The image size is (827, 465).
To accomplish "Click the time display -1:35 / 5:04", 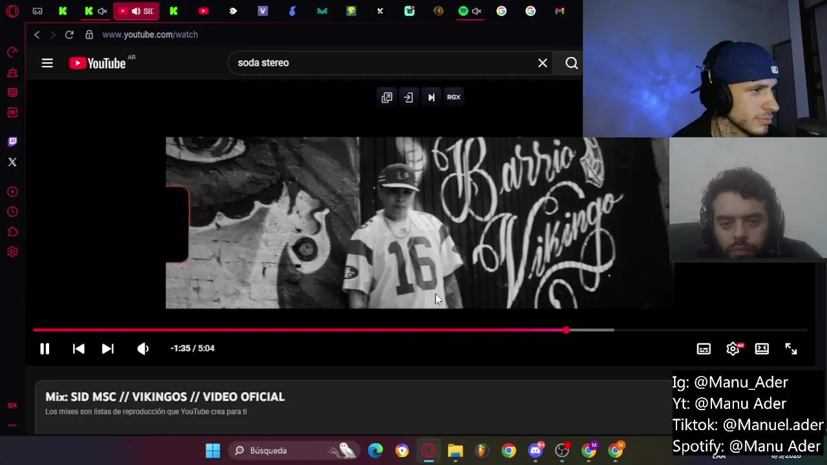I will point(193,348).
